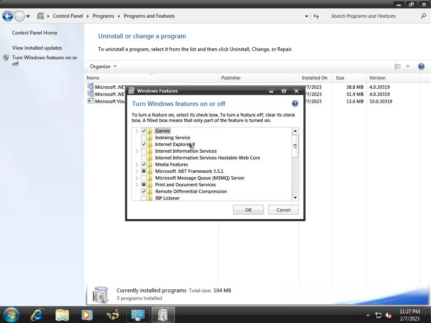Open View installed updates link
Viewport: 431px width, 323px height.
coord(37,48)
